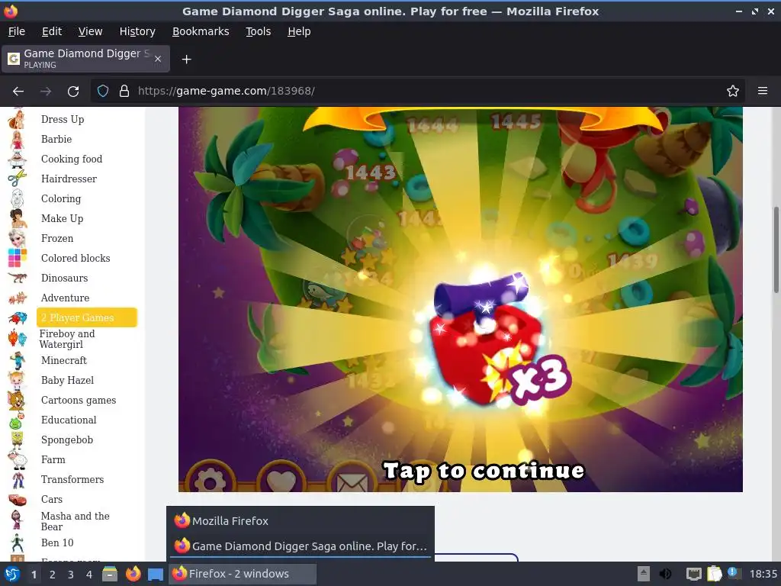The height and width of the screenshot is (586, 781).
Task: Click the Barbie category icon
Action: click(x=18, y=140)
